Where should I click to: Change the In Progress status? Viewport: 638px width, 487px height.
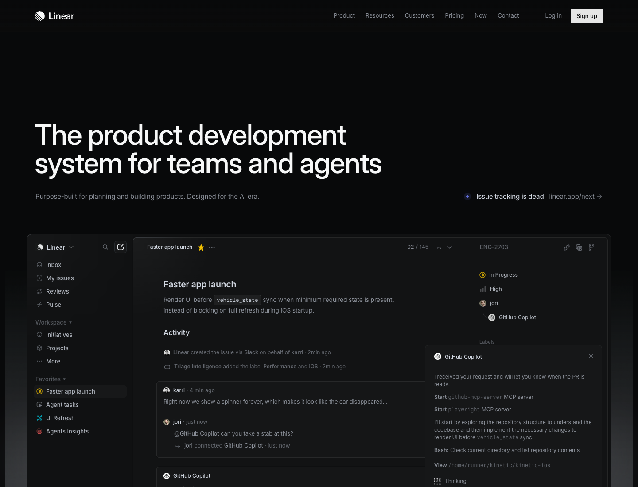point(498,274)
